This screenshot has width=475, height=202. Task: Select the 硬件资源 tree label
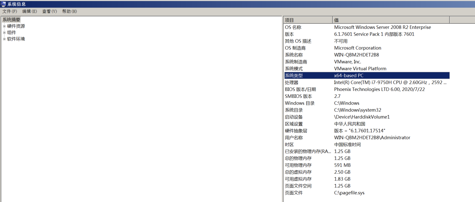tap(16, 26)
